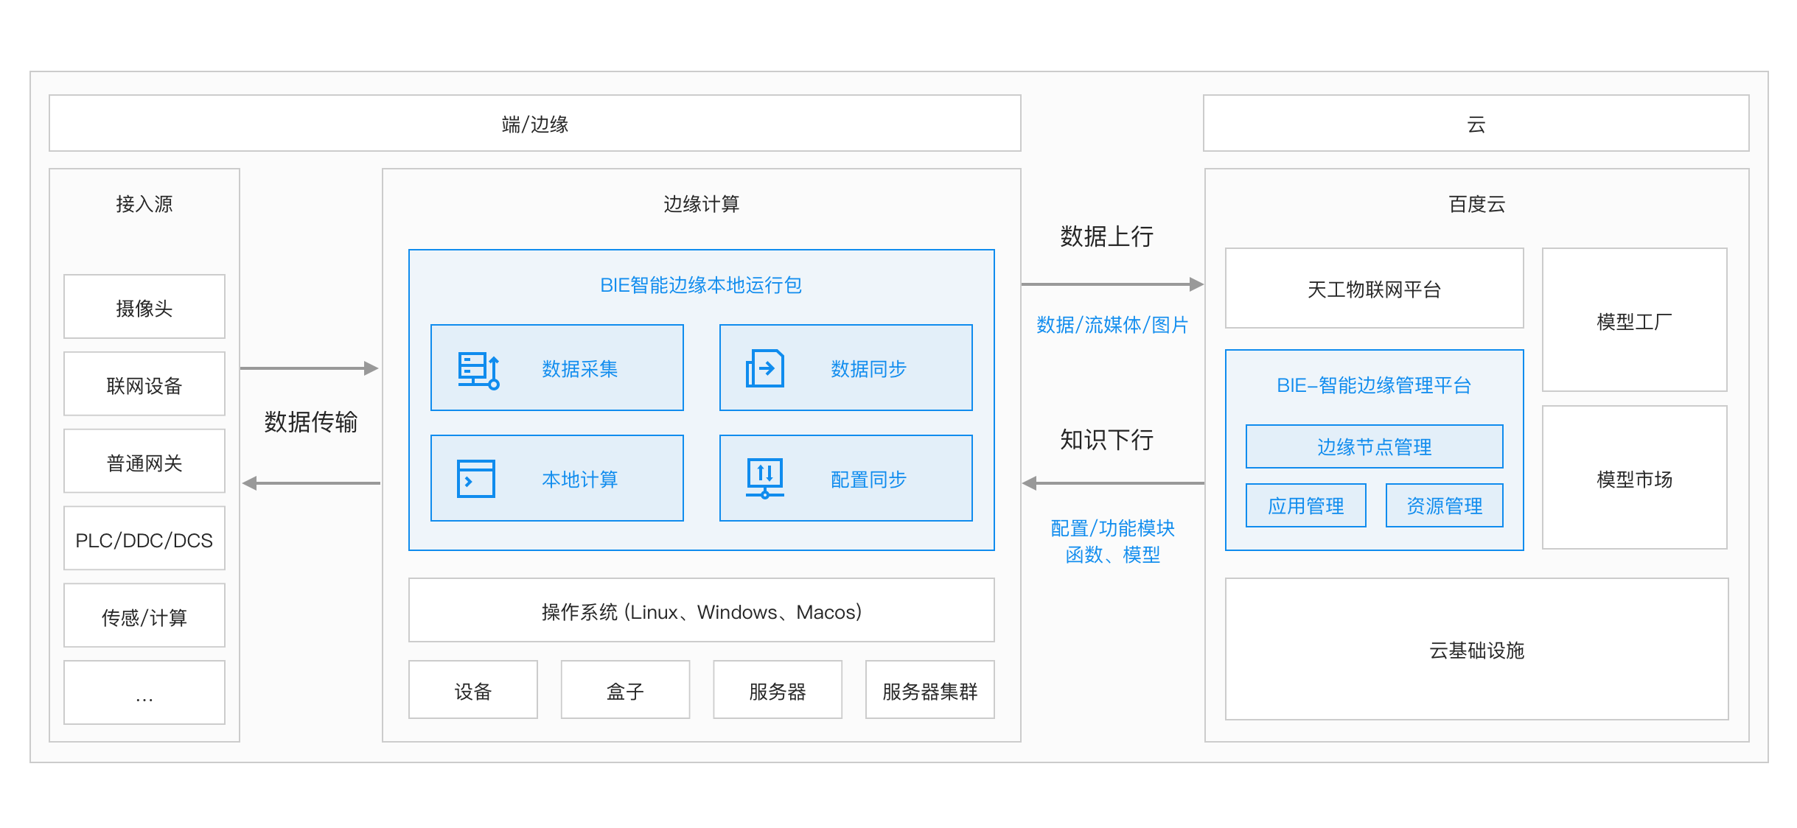This screenshot has height=828, width=1797.
Task: Open the 天工物联网平台 platform link
Action: tap(1374, 290)
